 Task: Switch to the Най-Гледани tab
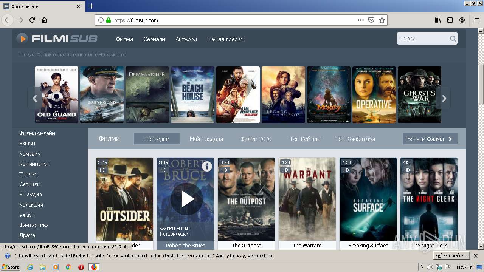(206, 139)
